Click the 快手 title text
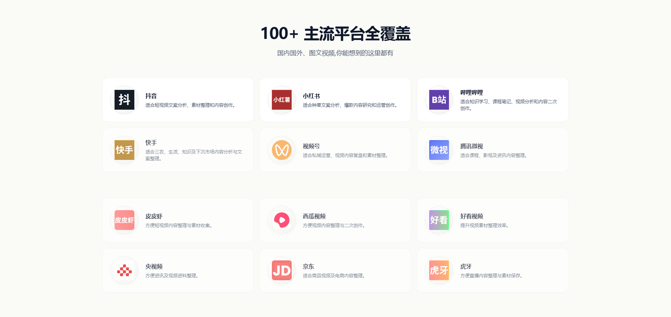This screenshot has width=671, height=317. pyautogui.click(x=151, y=143)
